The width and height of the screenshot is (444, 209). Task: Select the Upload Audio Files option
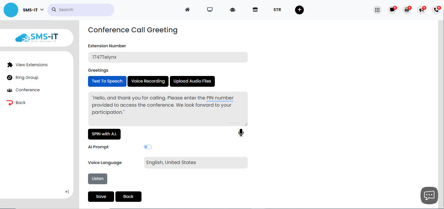point(192,81)
